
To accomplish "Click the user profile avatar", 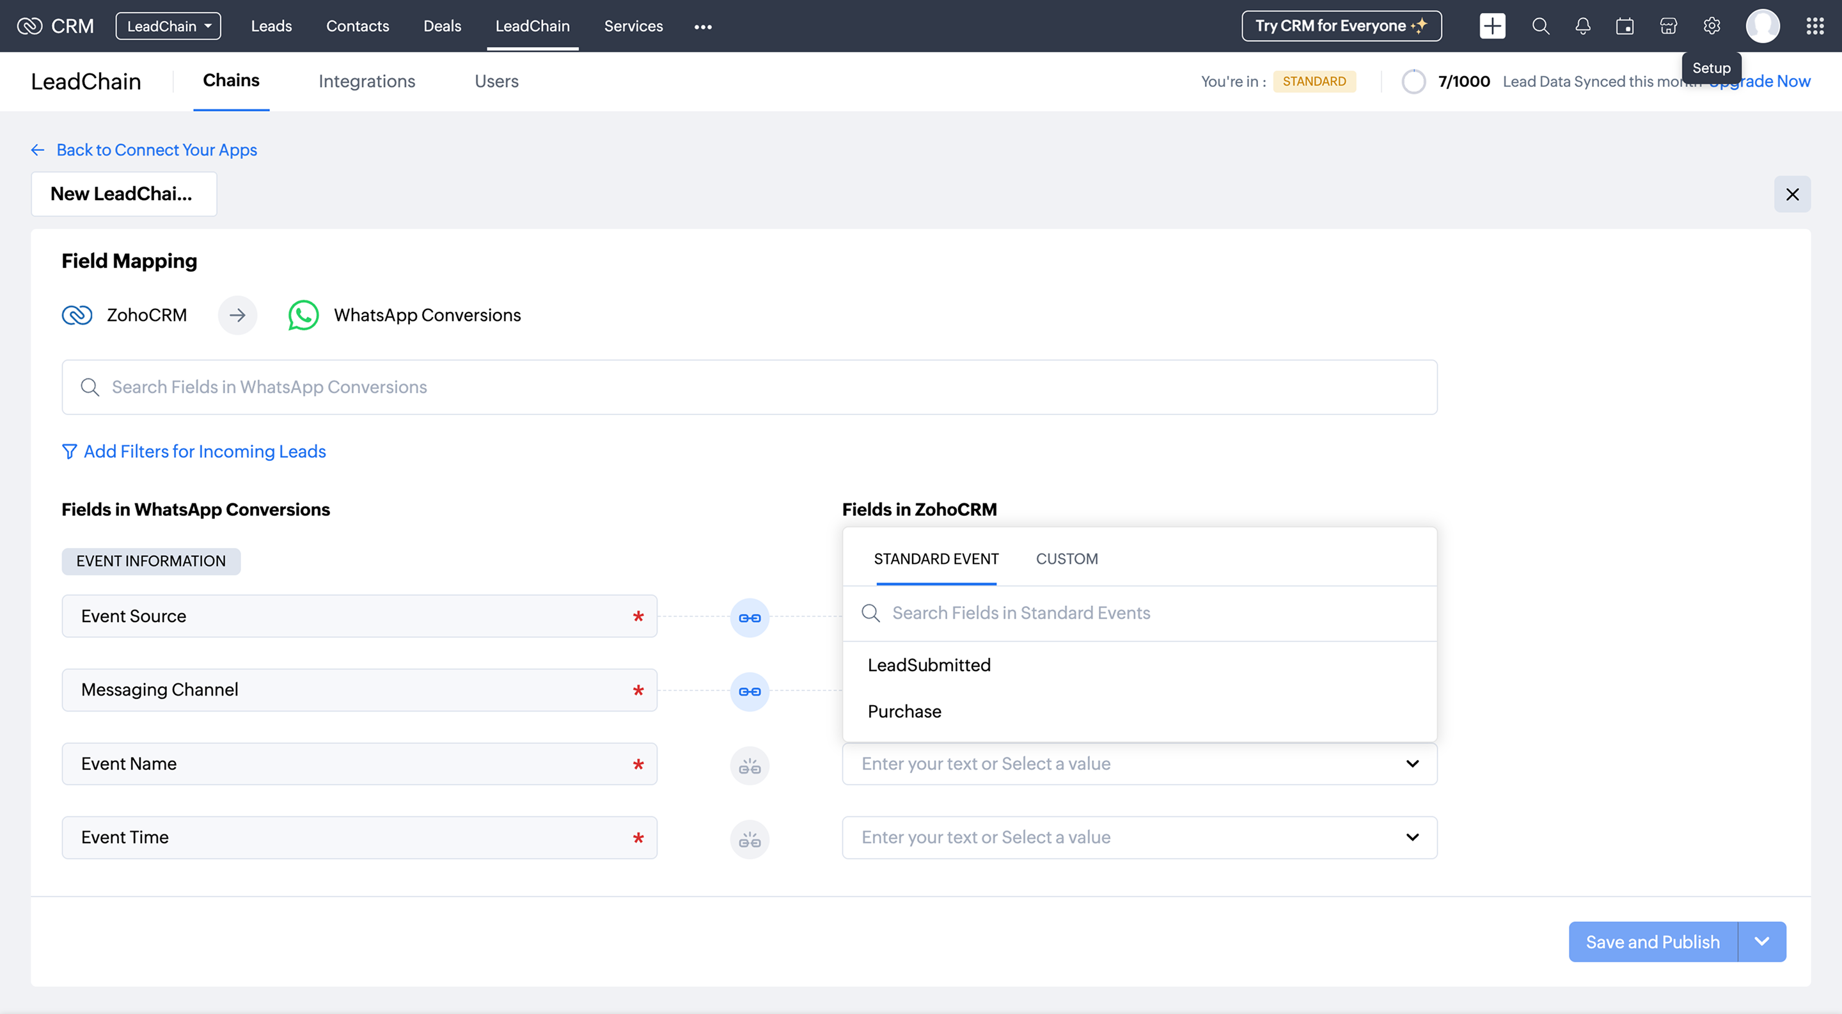I will click(1763, 26).
